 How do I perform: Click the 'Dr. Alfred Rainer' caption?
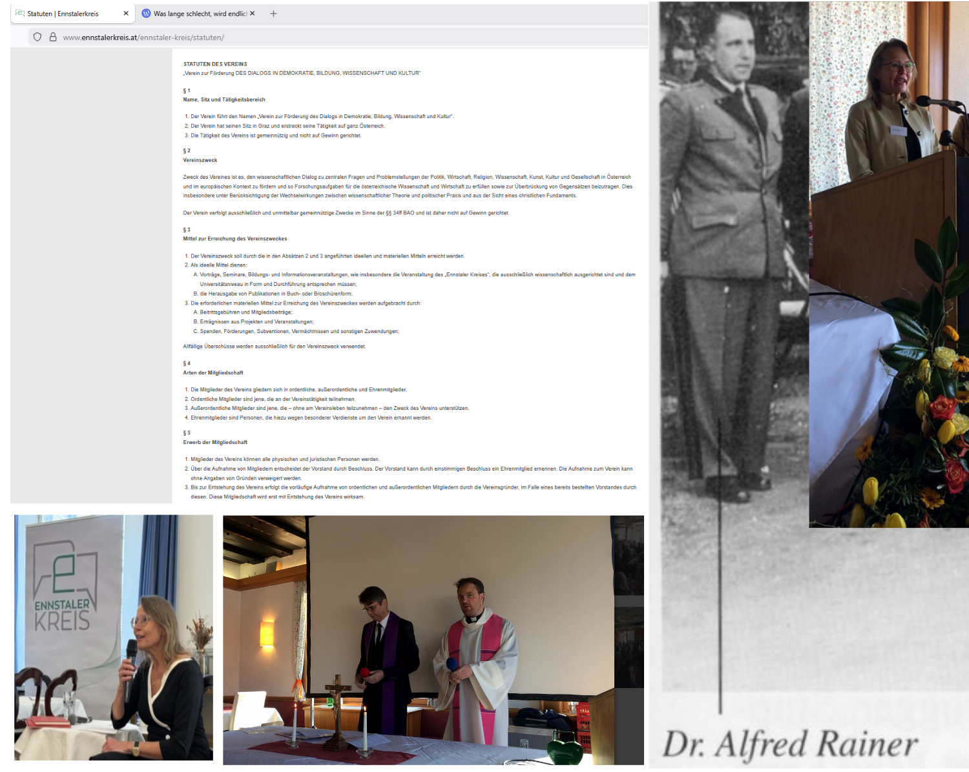pyautogui.click(x=789, y=744)
